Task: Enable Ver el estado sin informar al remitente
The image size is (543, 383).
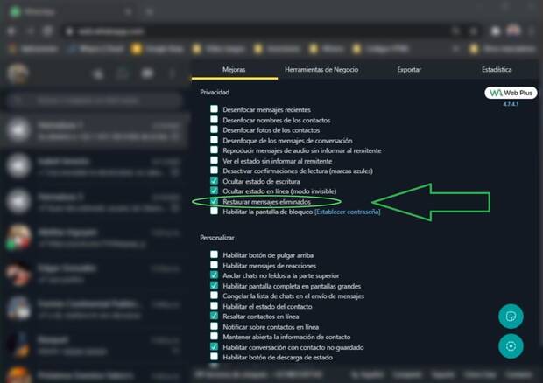Action: click(214, 160)
